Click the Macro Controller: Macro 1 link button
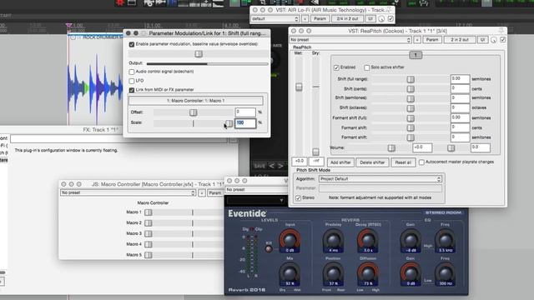Viewport: 534px width, 300px height. tap(196, 101)
